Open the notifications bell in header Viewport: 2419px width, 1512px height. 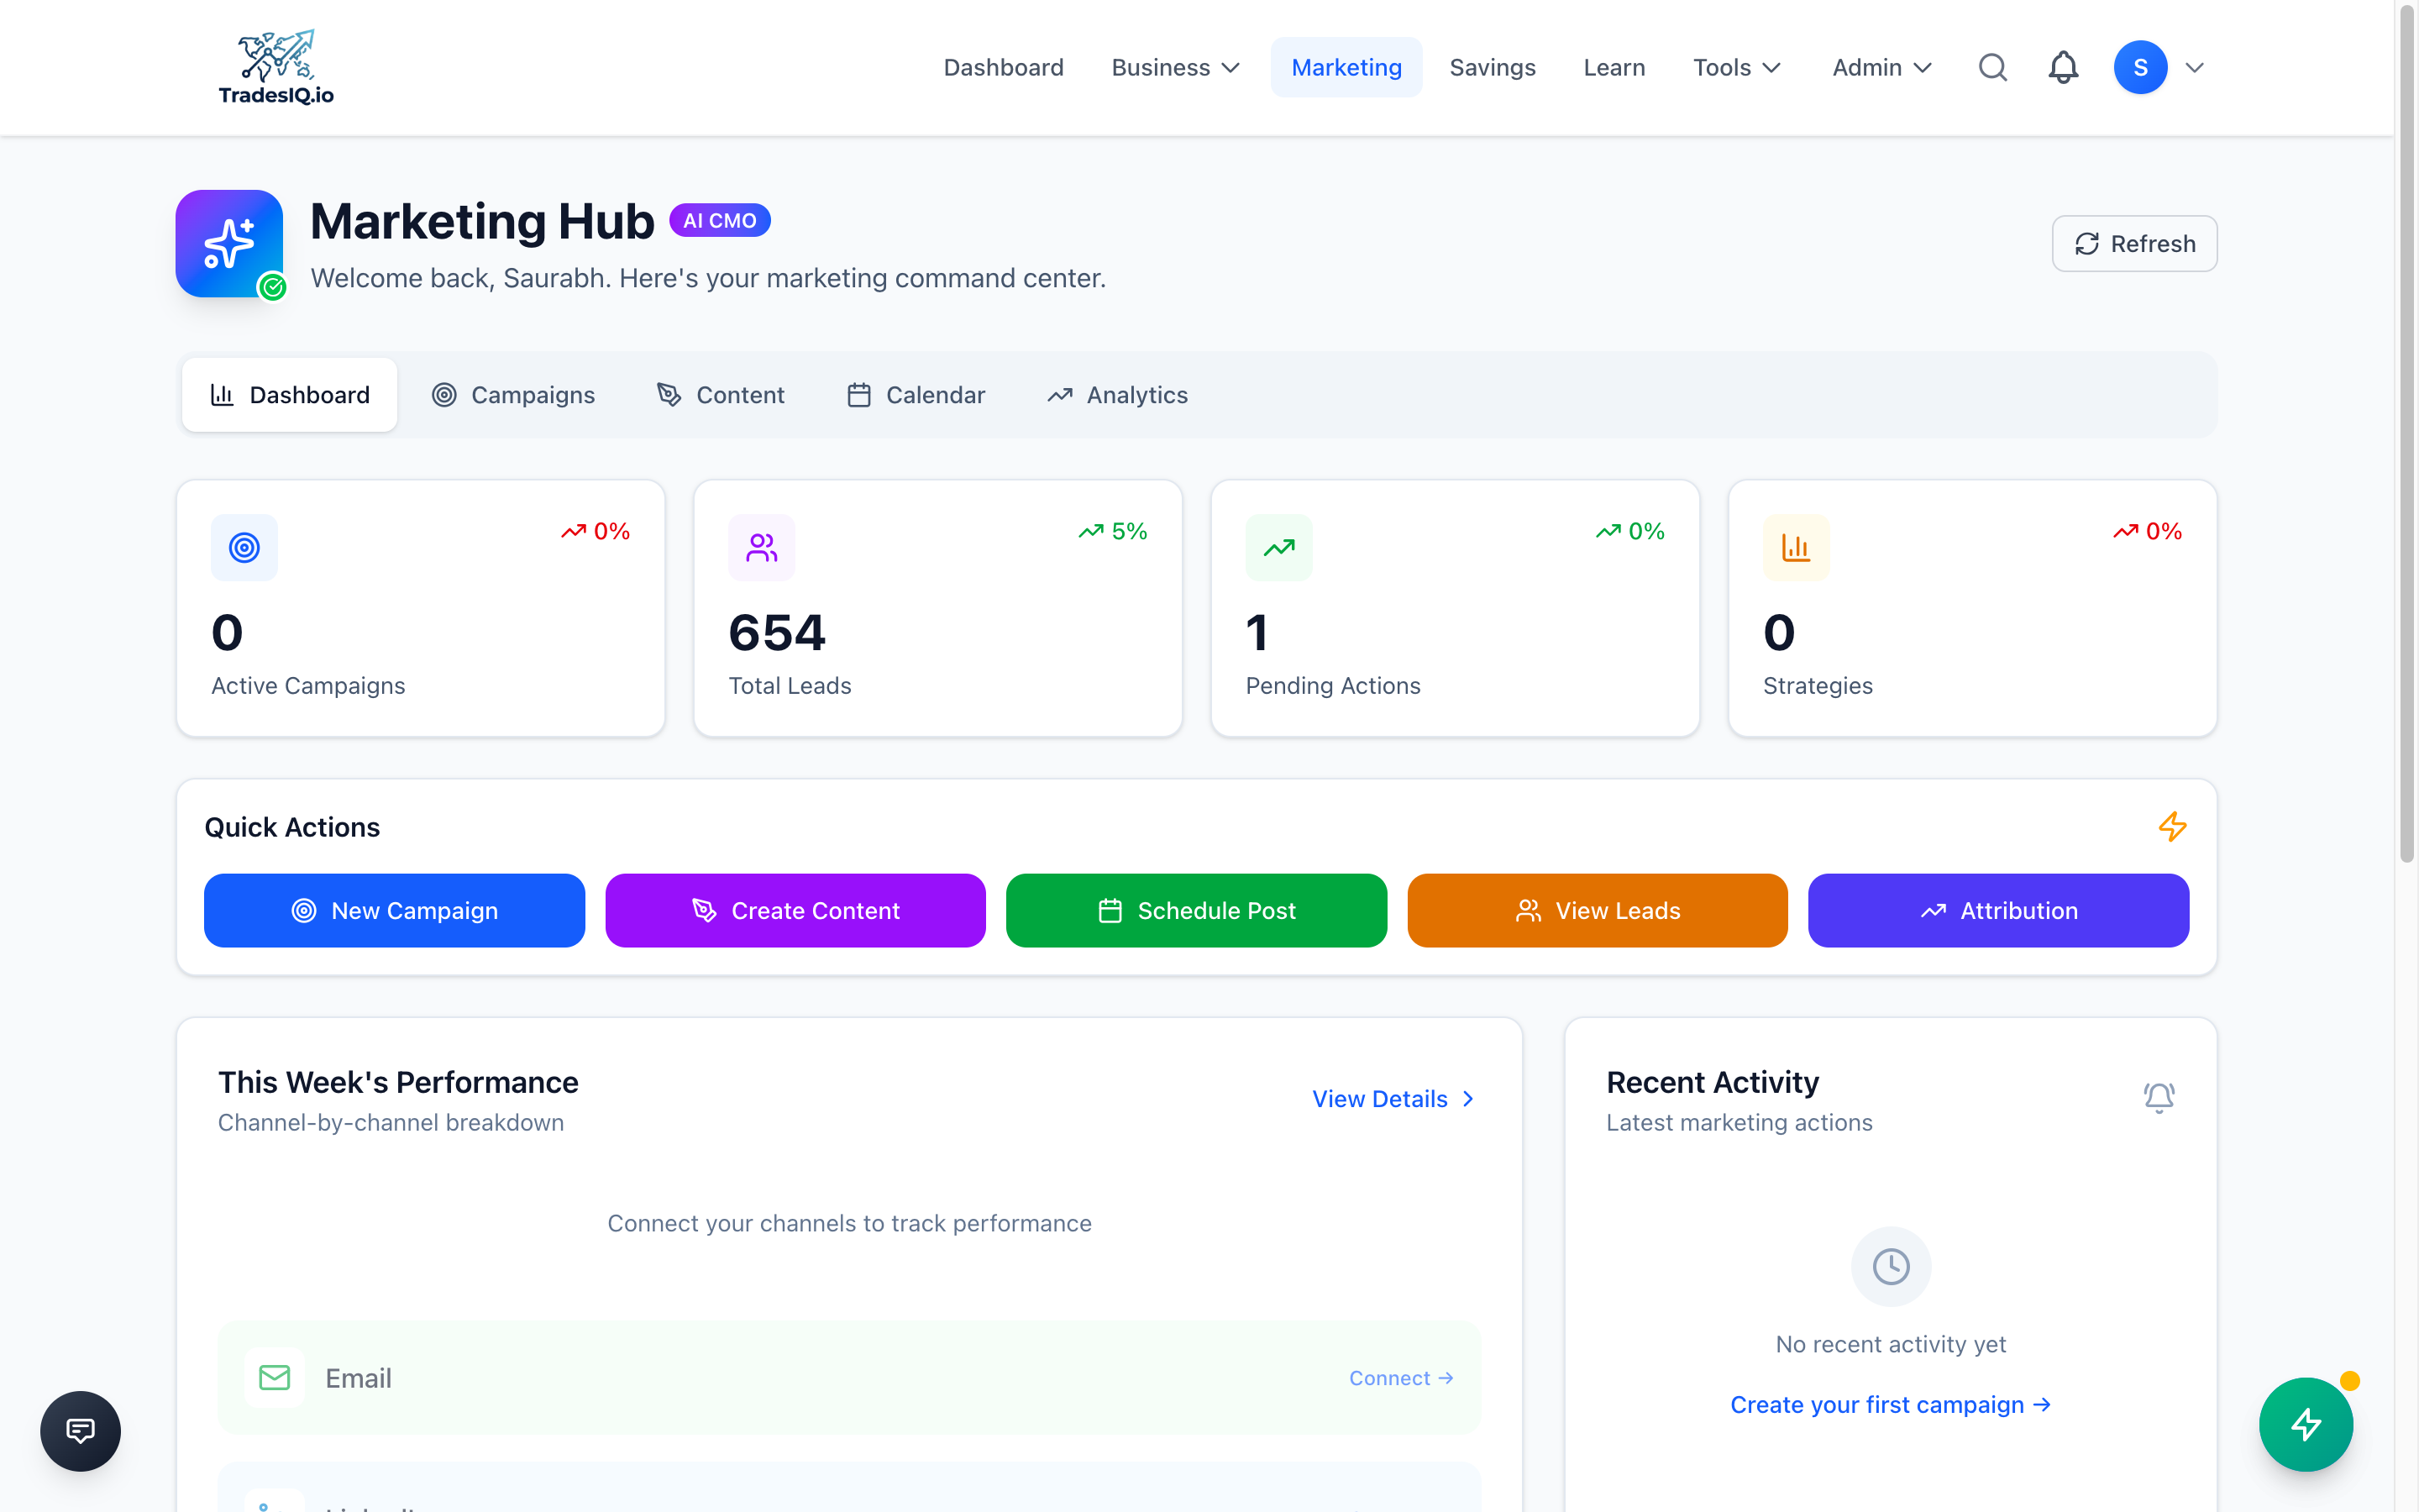click(x=2063, y=67)
